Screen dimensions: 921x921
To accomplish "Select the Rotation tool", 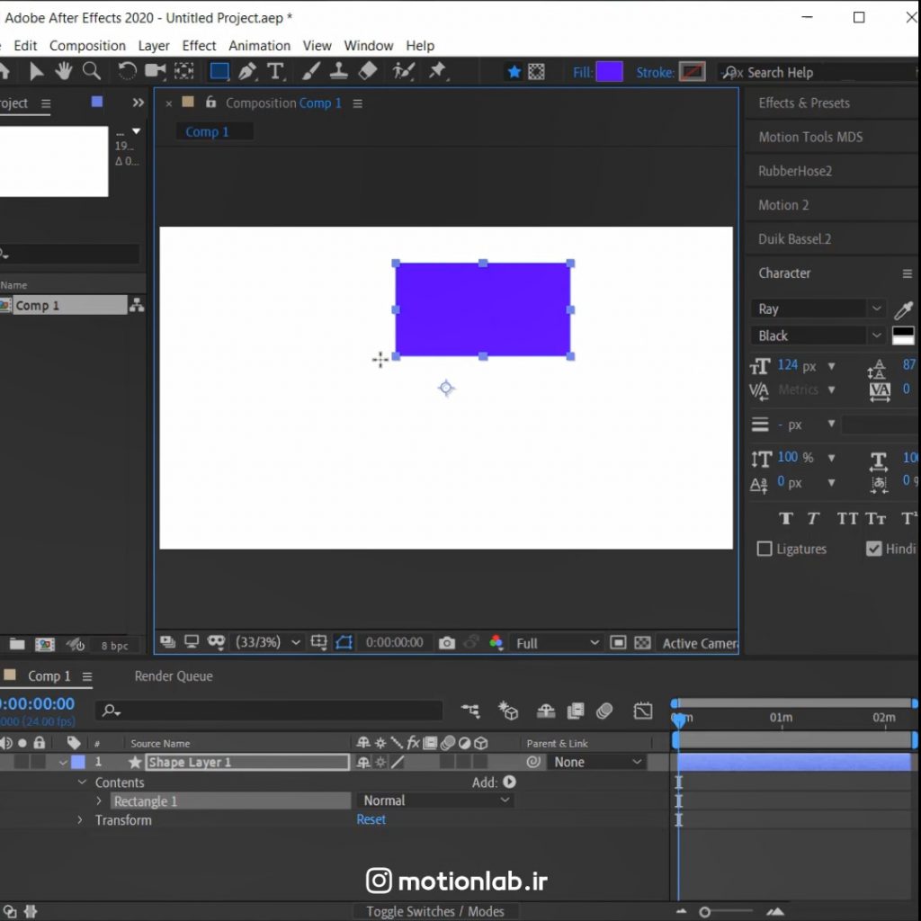I will [127, 72].
